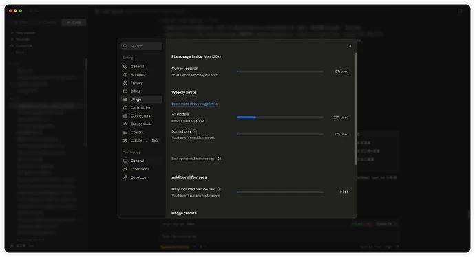Click the Usage credits heading
This screenshot has width=475, height=257.
point(184,213)
